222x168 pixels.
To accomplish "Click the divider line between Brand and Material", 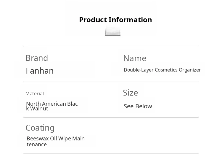I will 111,82.
